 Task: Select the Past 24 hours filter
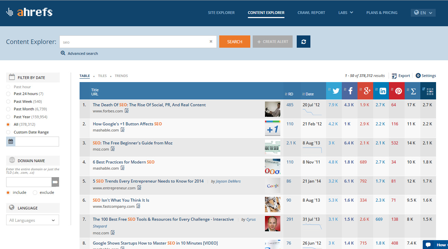pyautogui.click(x=8, y=94)
